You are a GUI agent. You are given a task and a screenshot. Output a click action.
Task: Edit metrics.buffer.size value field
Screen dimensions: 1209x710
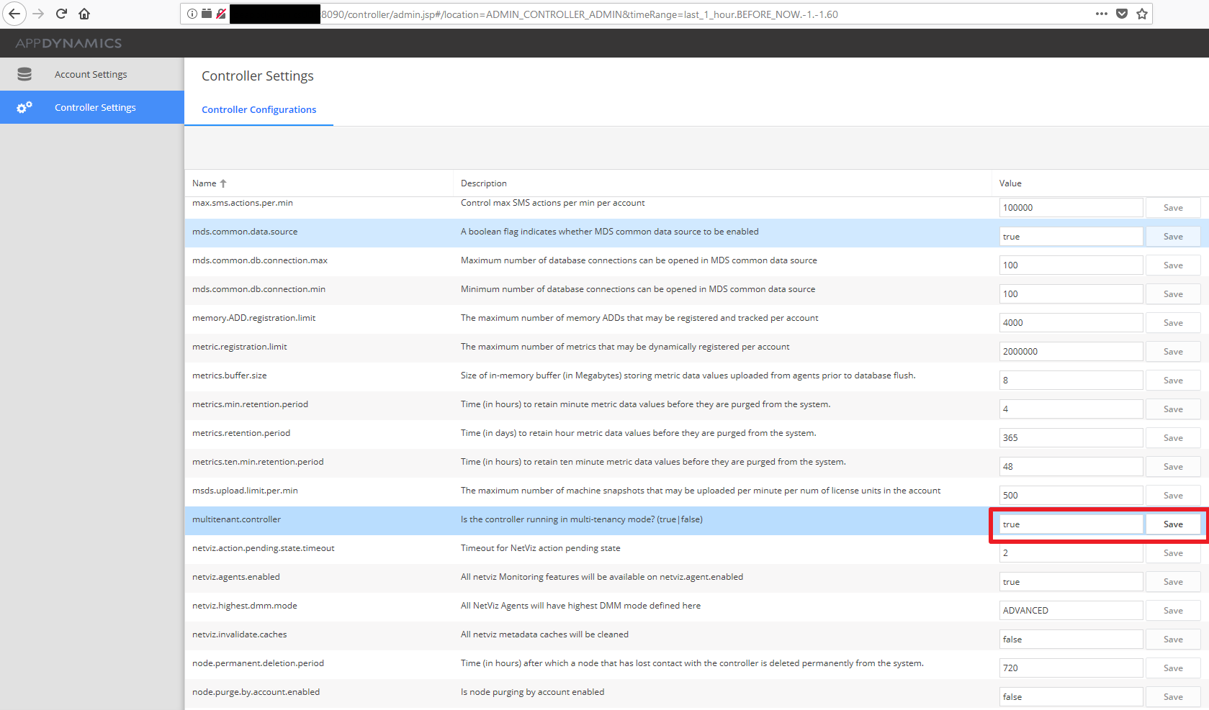click(x=1071, y=381)
